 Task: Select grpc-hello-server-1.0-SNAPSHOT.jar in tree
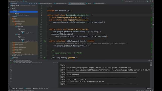pos(24,54)
